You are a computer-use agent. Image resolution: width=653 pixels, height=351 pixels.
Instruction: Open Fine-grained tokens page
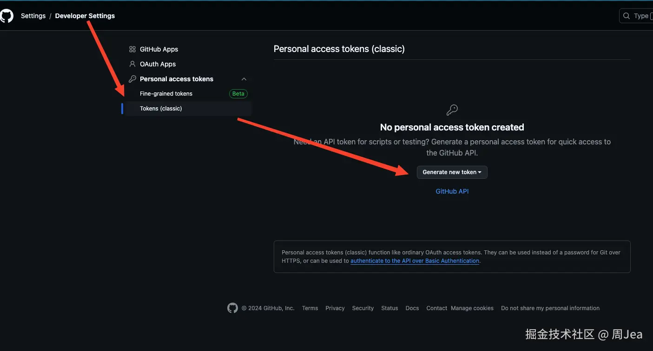coord(166,94)
